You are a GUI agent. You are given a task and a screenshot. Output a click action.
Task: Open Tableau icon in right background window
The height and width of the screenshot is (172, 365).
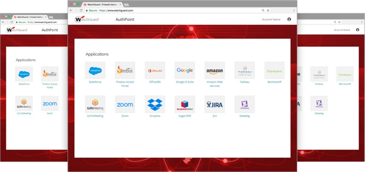tap(319, 74)
